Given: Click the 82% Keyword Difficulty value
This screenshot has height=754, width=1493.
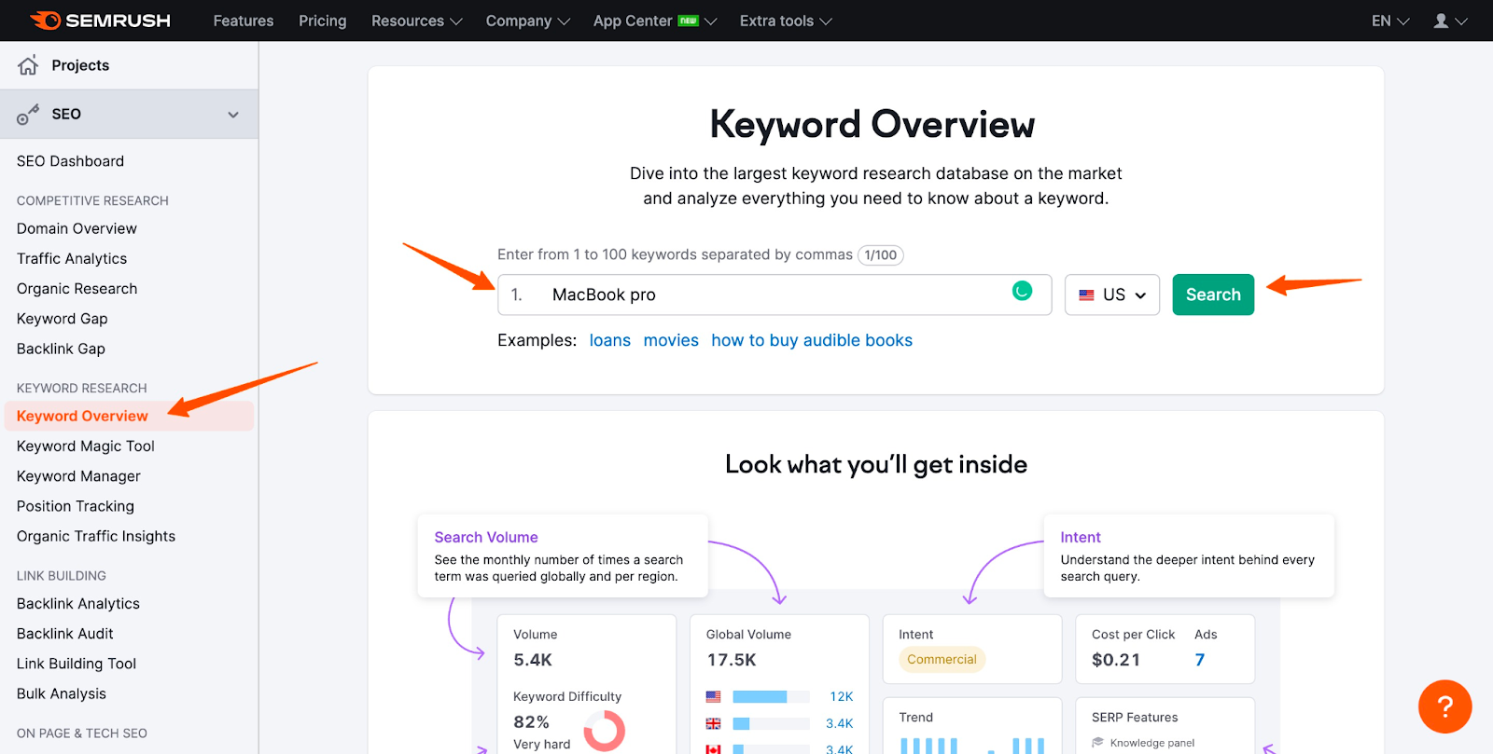Looking at the screenshot, I should [531, 722].
